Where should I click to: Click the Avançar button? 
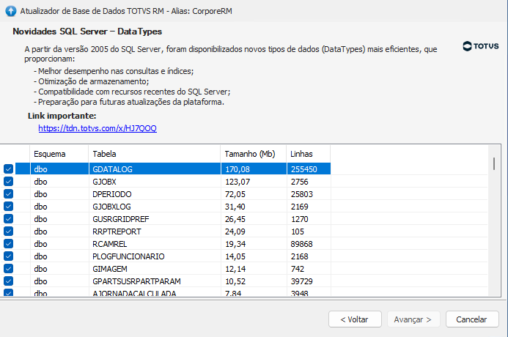[x=413, y=319]
